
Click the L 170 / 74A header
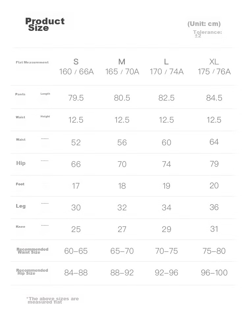click(x=166, y=67)
